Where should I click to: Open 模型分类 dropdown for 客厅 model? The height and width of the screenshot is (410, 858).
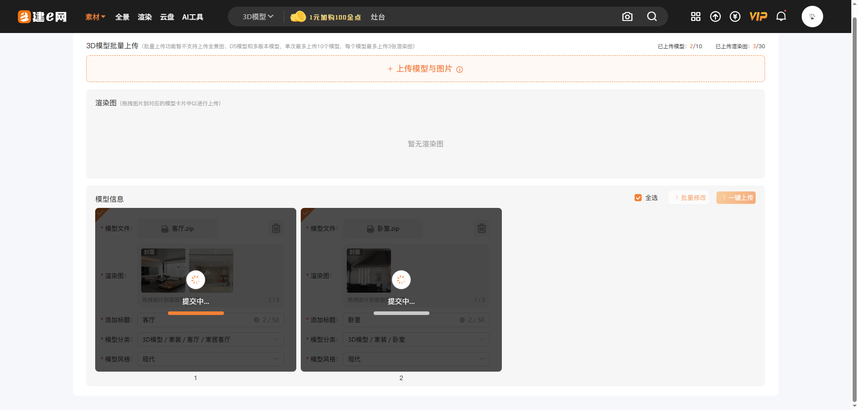coord(210,340)
